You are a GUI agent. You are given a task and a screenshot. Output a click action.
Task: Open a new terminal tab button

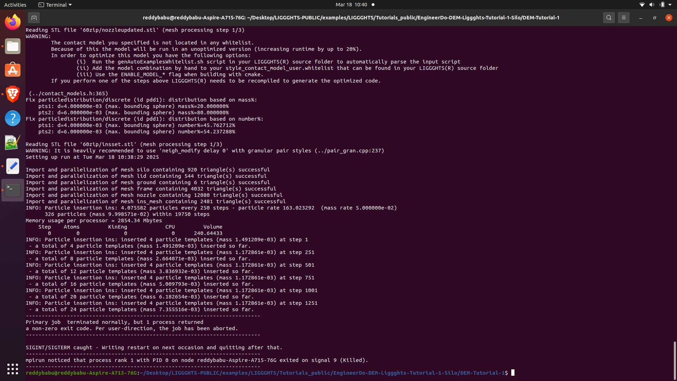(x=34, y=18)
